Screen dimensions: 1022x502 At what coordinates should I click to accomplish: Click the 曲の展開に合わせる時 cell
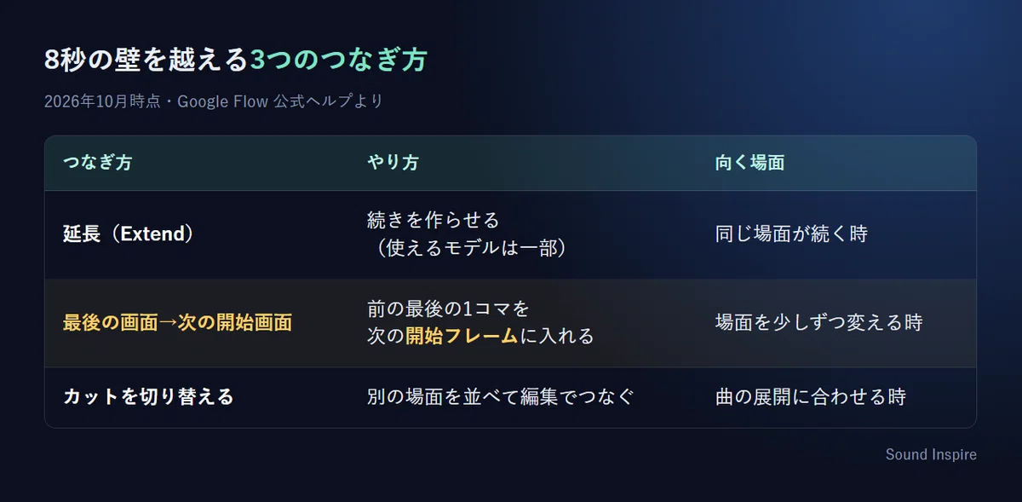810,397
